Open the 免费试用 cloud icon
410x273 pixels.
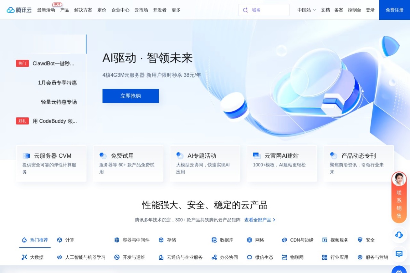[103, 155]
